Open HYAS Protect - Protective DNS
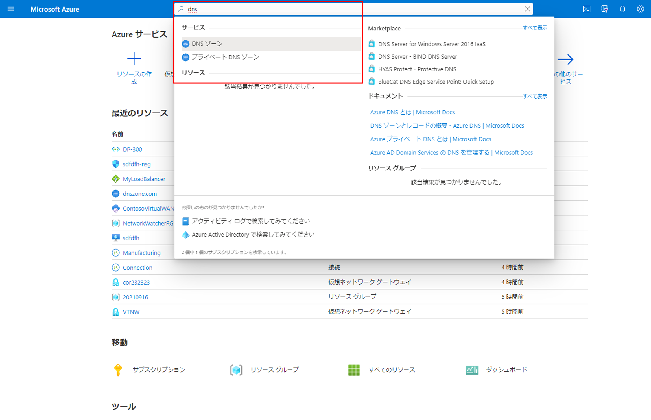This screenshot has height=420, width=651. [x=417, y=69]
